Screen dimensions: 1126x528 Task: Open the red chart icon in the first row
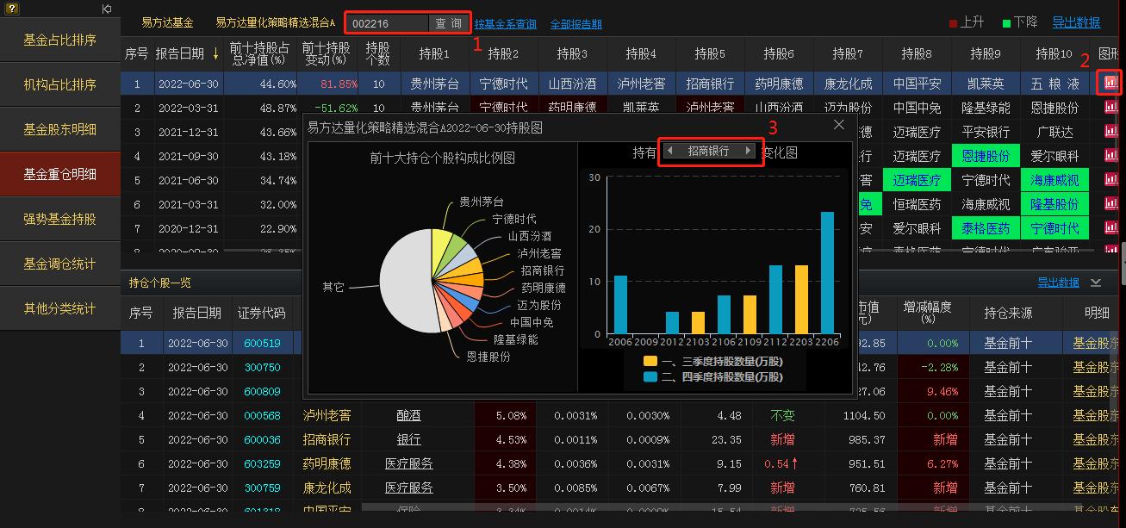1110,83
